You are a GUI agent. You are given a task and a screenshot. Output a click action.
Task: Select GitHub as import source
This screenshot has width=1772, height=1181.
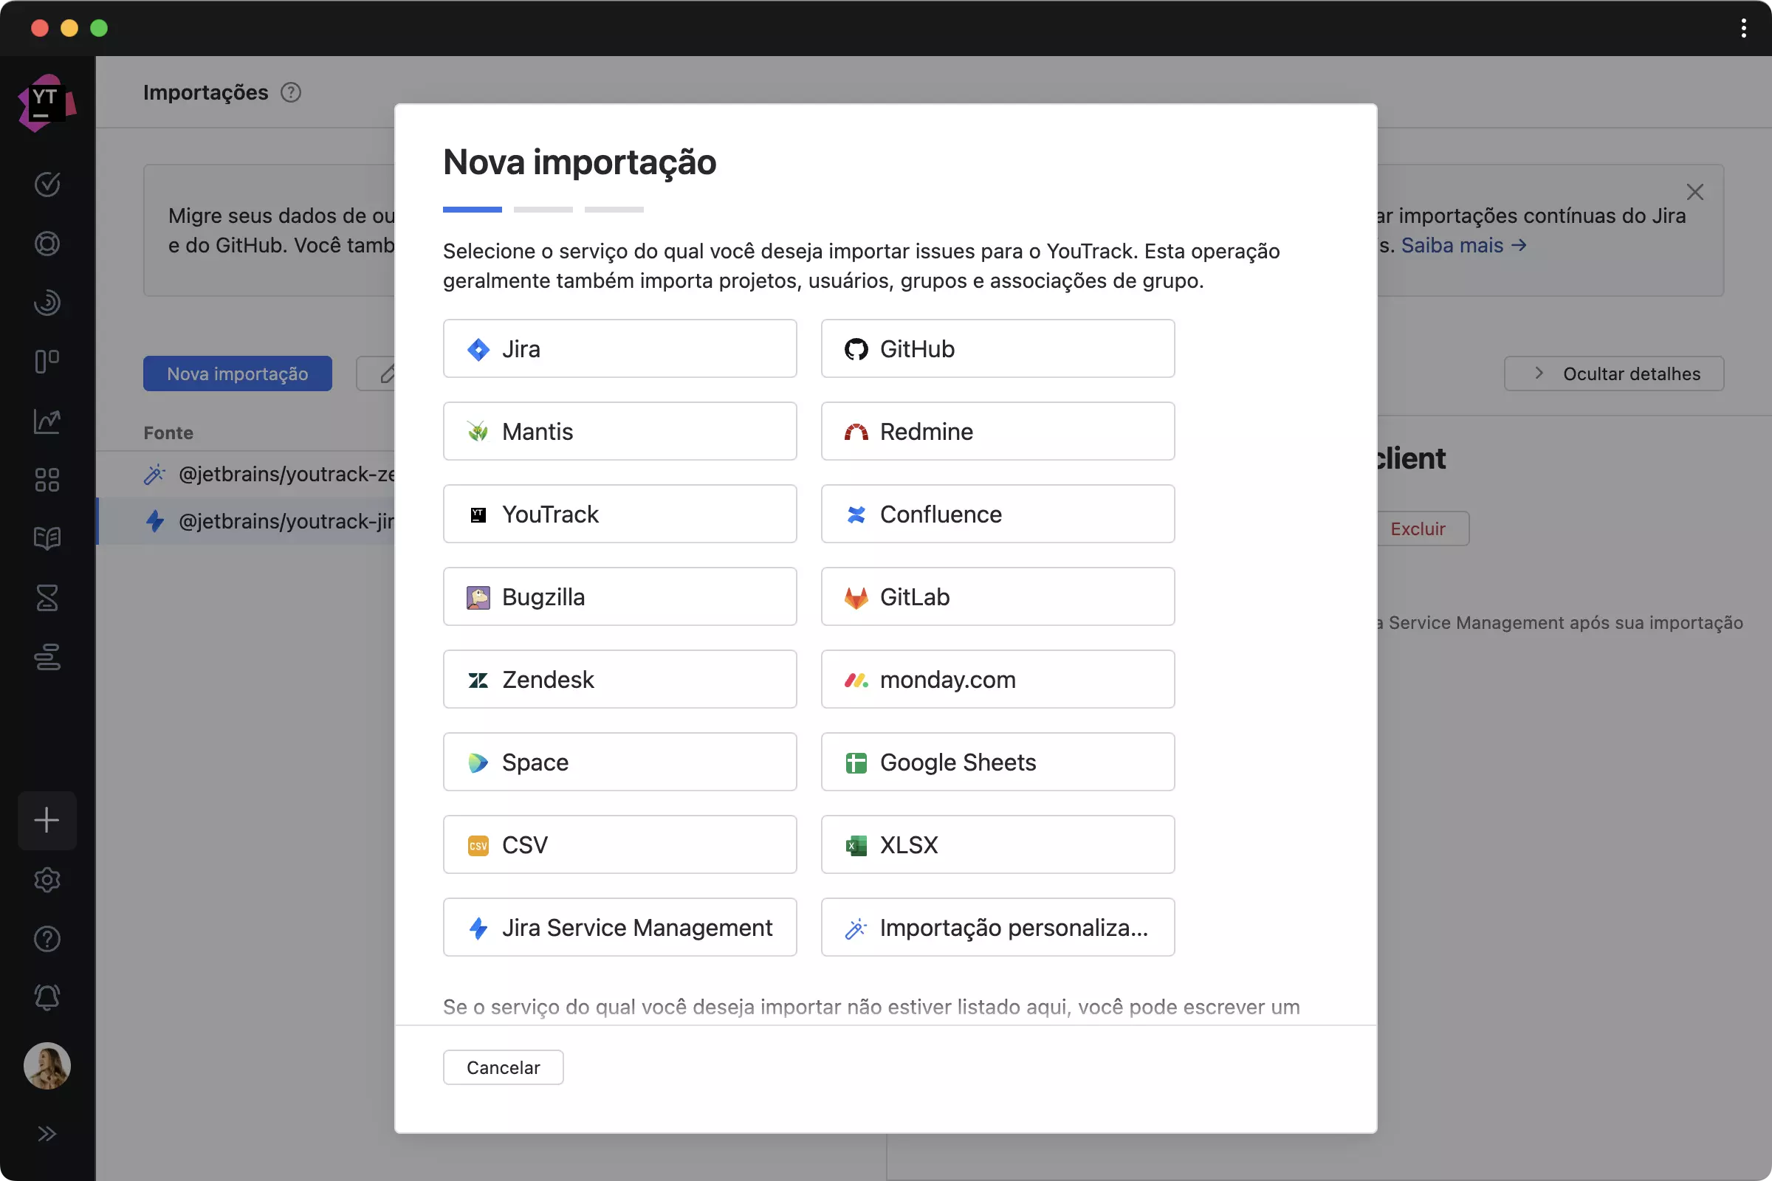tap(997, 348)
